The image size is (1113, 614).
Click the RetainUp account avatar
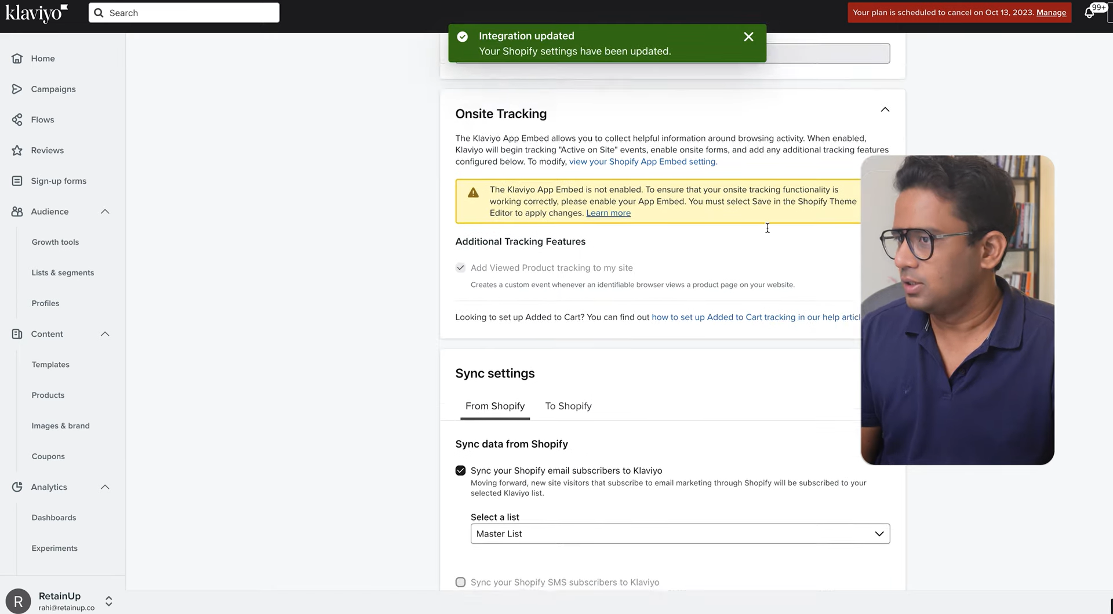[18, 601]
